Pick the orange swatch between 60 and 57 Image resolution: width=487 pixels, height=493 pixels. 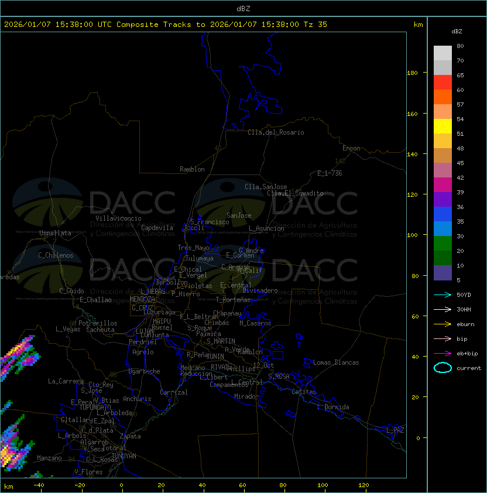(x=443, y=97)
